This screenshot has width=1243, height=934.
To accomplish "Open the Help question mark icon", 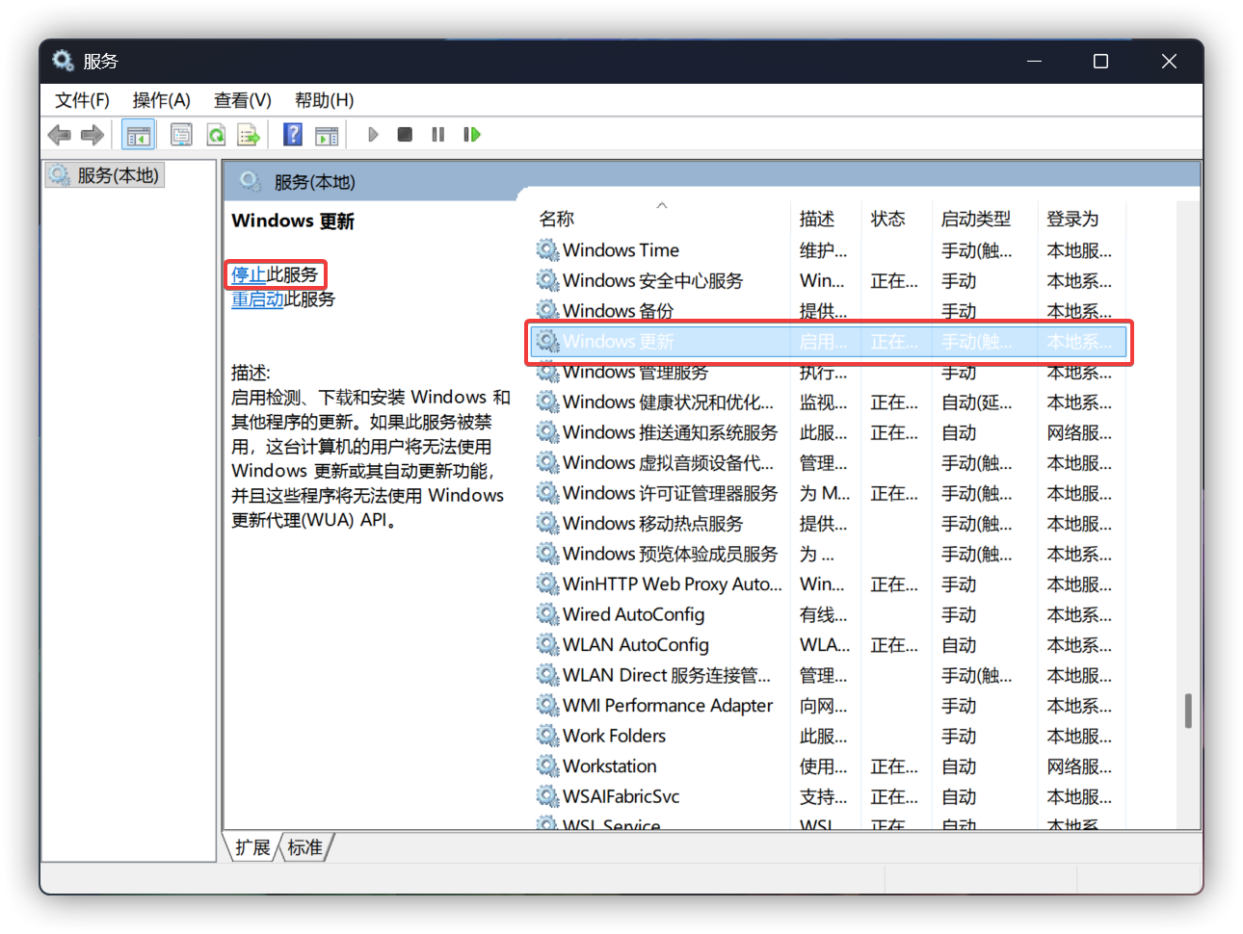I will [293, 135].
